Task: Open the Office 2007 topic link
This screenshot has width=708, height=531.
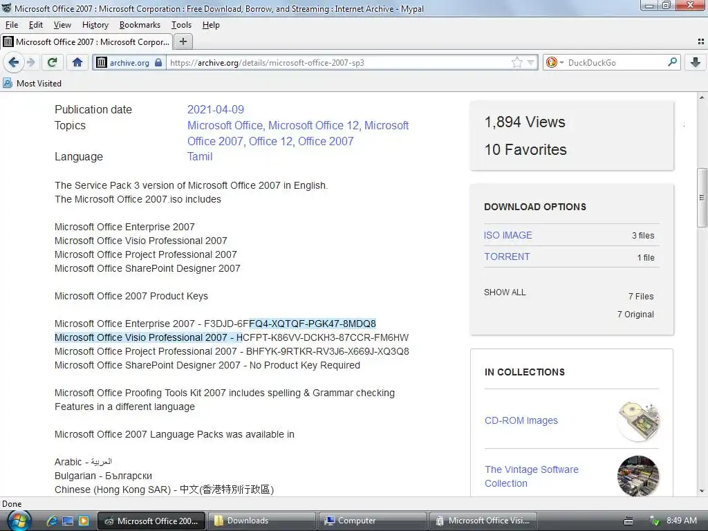Action: (326, 141)
